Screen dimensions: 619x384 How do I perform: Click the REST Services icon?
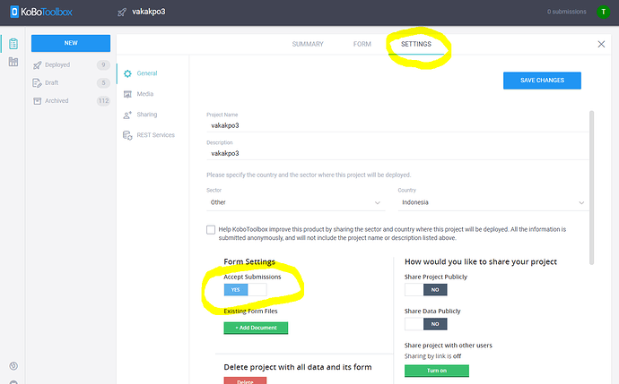coord(127,135)
